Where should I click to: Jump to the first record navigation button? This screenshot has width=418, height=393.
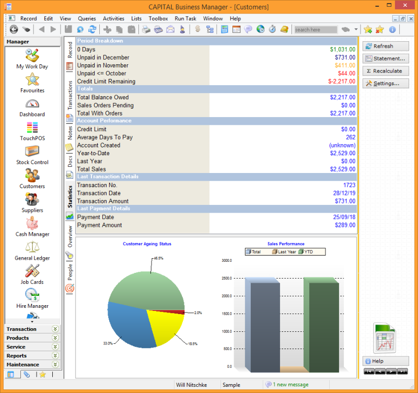(369, 371)
